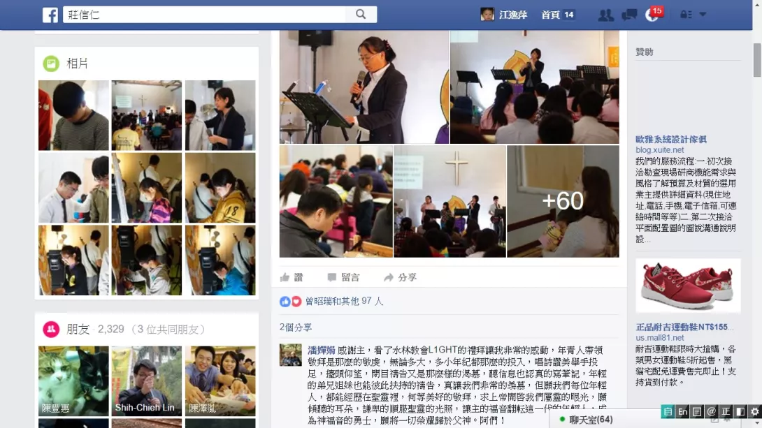762x428 pixels.
Task: Click the pink 朋友 friends section icon
Action: (51, 329)
